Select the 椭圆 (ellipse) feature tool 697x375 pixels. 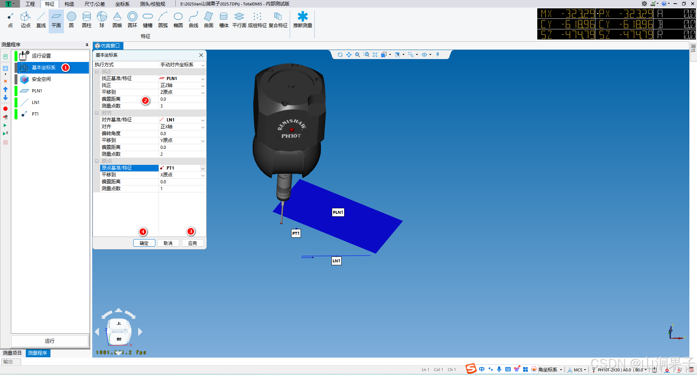(178, 20)
